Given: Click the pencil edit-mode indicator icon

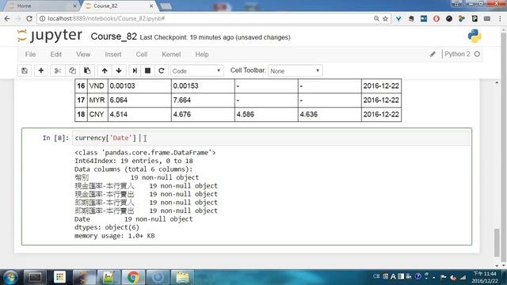Looking at the screenshot, I should 433,55.
